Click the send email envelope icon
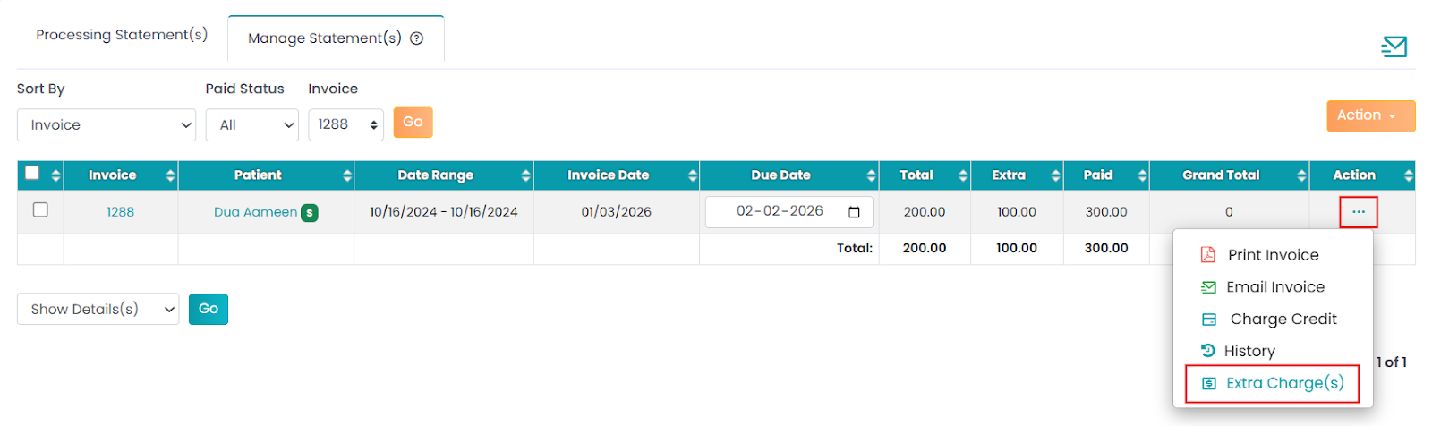1432x426 pixels. (1394, 47)
